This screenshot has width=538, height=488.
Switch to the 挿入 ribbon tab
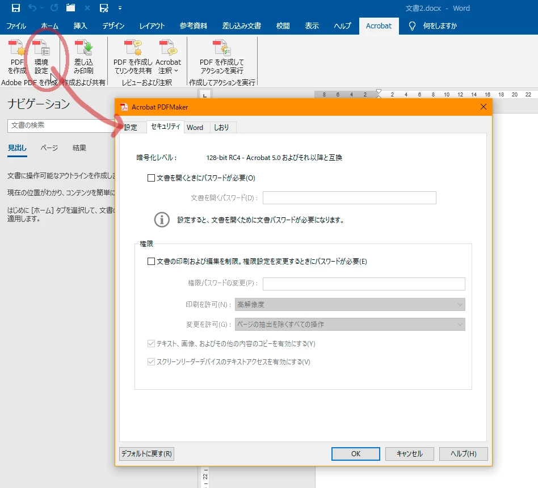pos(80,26)
